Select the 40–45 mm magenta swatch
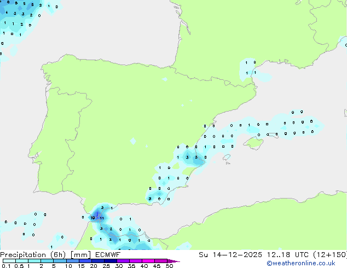The image size is (347, 268). 148,261
